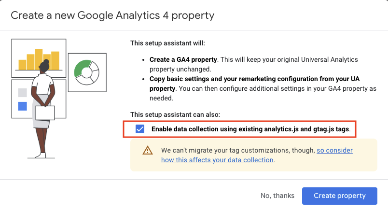388x211 pixels.
Task: Click the white tablet held by figure
Action: pyautogui.click(x=45, y=113)
